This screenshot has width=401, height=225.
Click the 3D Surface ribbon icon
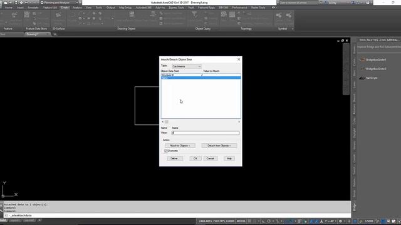point(58,16)
